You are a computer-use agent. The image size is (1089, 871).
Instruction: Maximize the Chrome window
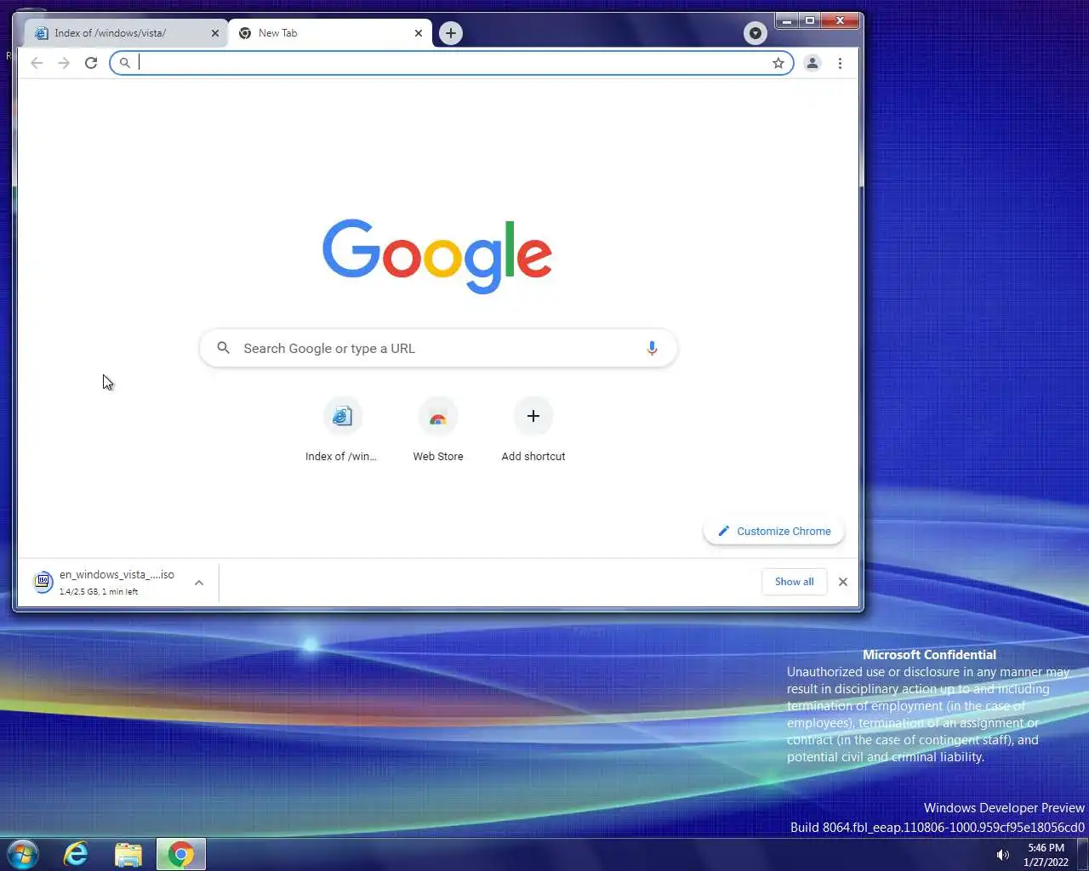[x=810, y=20]
